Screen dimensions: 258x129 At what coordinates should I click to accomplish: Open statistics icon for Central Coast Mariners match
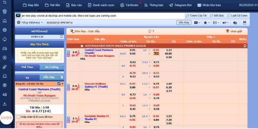pos(68,55)
